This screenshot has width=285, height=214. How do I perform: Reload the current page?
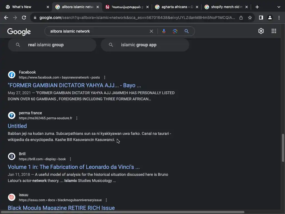[x=24, y=18]
